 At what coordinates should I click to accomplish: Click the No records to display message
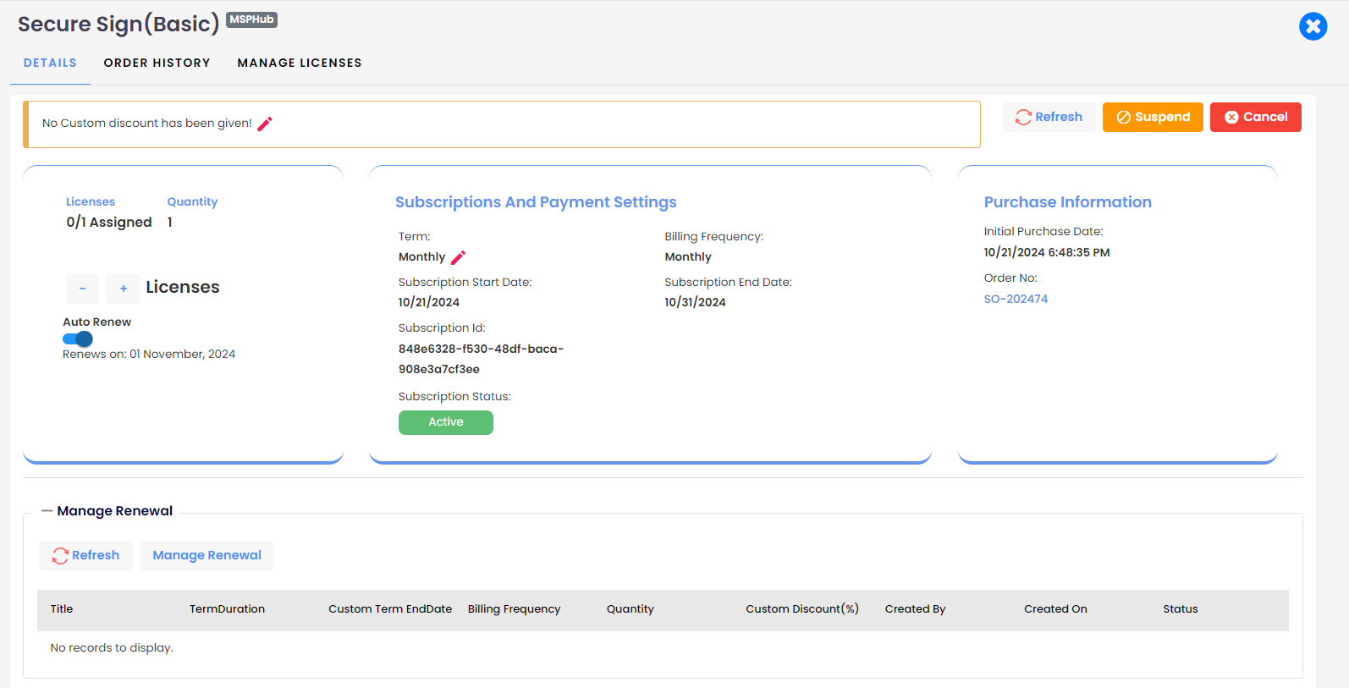coord(112,648)
